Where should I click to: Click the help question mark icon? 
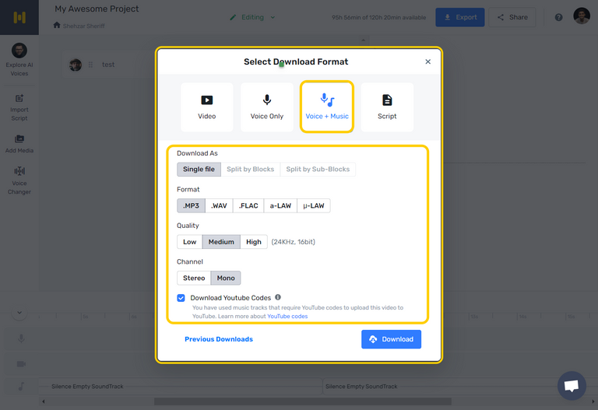coord(559,17)
